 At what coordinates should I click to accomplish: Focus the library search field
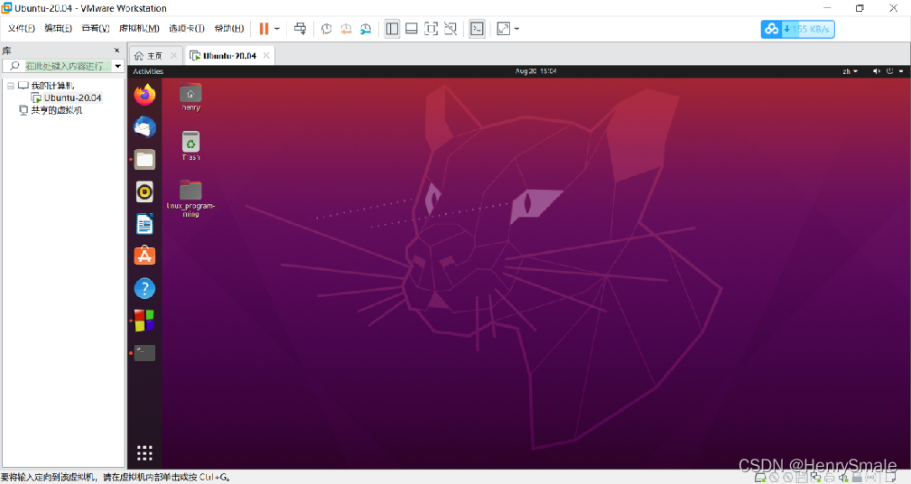click(x=68, y=66)
